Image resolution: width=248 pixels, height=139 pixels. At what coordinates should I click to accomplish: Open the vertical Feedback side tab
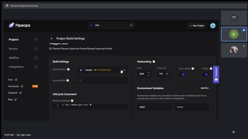(x=216, y=75)
